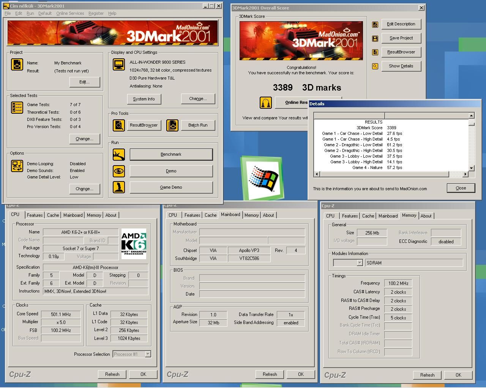Open the Online Services menu
Image resolution: width=486 pixels, height=388 pixels.
click(x=70, y=13)
